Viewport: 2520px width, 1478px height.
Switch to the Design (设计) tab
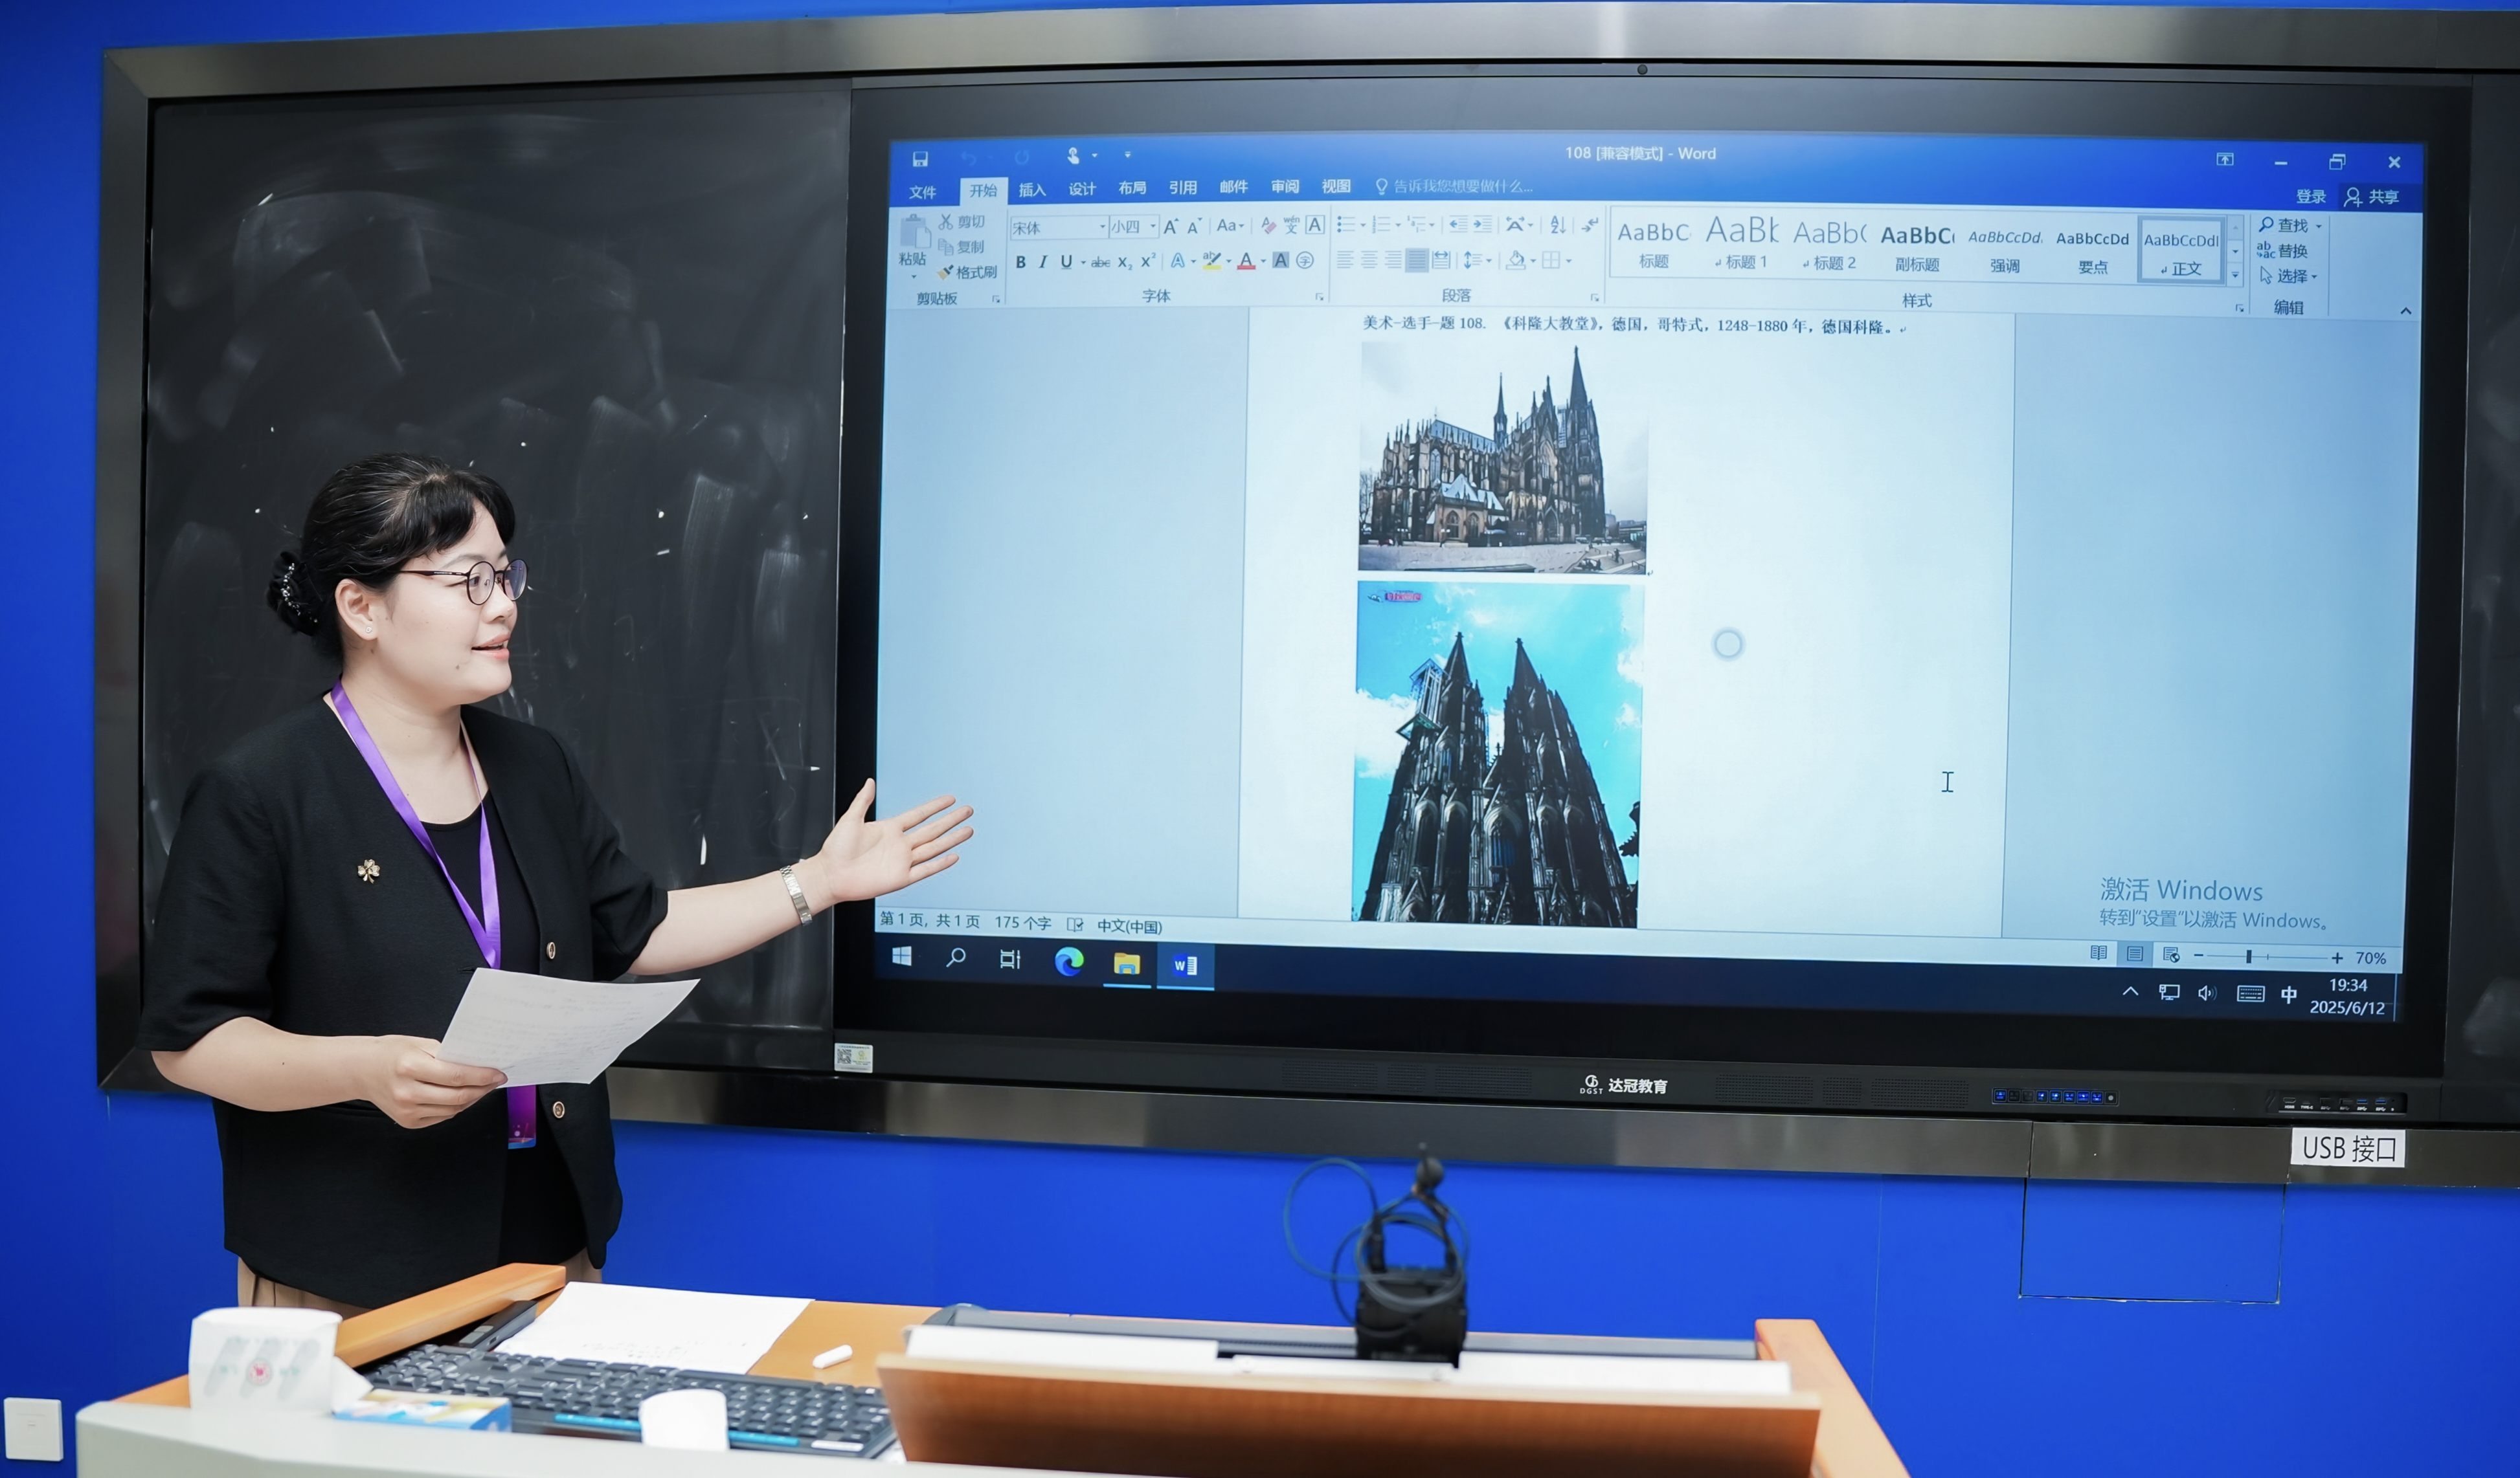point(1082,189)
